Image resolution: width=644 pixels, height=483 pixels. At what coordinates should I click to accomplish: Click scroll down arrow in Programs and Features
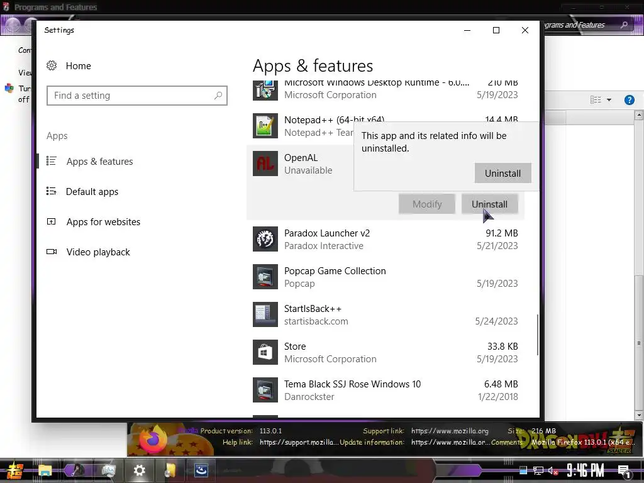pyautogui.click(x=639, y=416)
